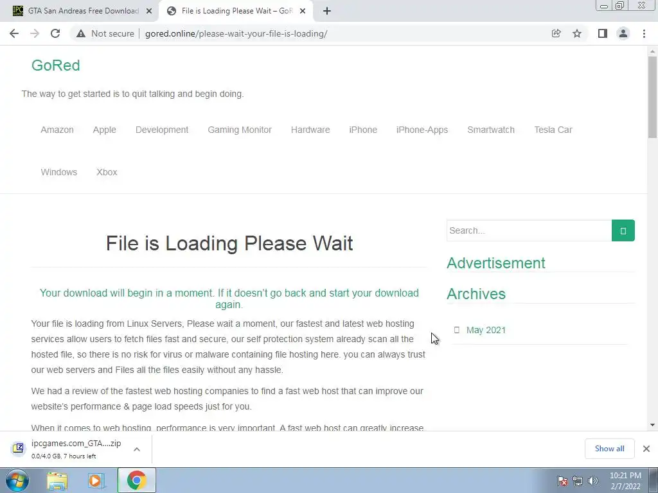The image size is (658, 493).
Task: Click the green 'Your download will begin' message
Action: point(229,298)
